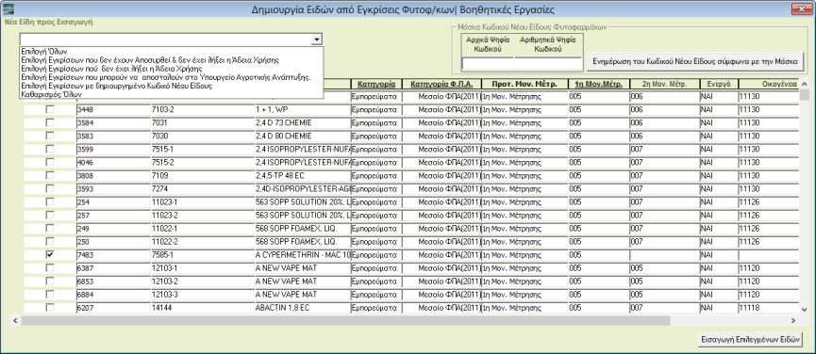Click the code cell '12103-3'
816x354 pixels.
202,294
